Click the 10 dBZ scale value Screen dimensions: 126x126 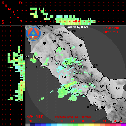pos(62,121)
